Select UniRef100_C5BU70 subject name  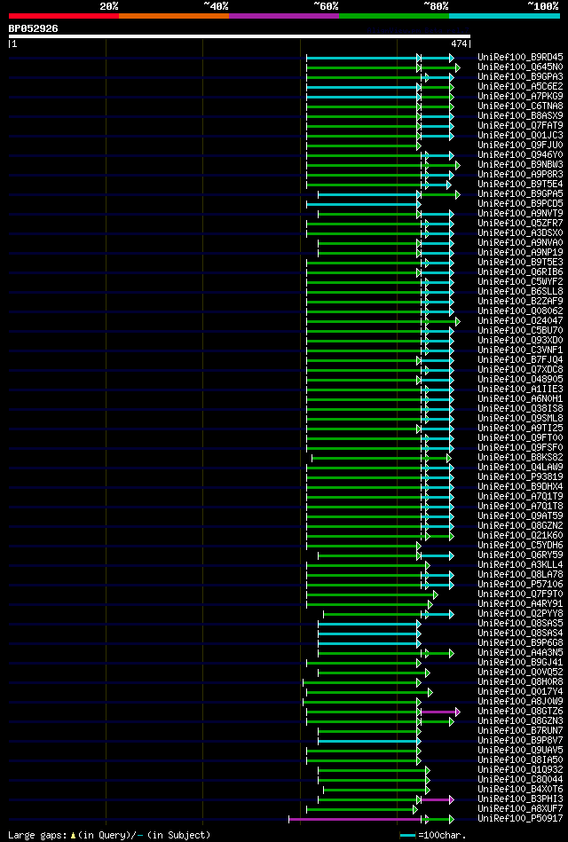click(x=520, y=331)
